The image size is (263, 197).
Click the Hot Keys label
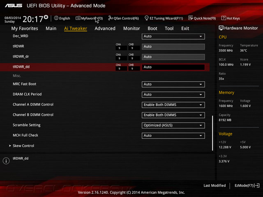click(233, 18)
